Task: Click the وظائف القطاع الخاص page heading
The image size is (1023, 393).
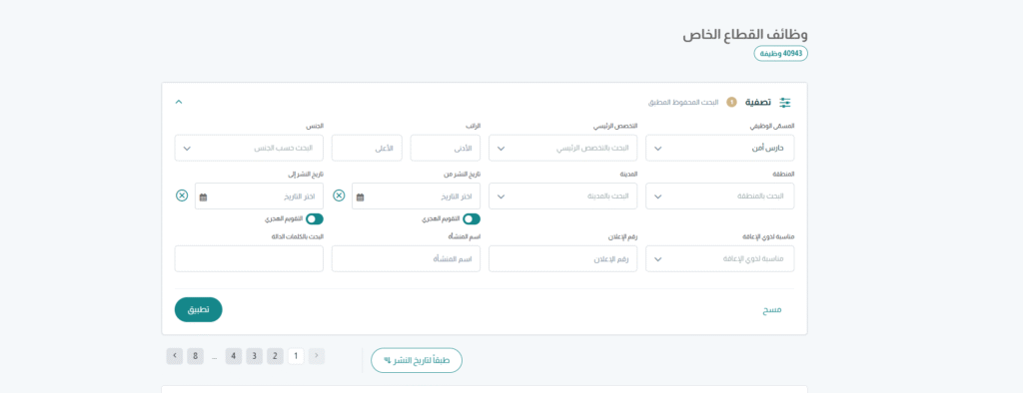Action: click(x=745, y=35)
